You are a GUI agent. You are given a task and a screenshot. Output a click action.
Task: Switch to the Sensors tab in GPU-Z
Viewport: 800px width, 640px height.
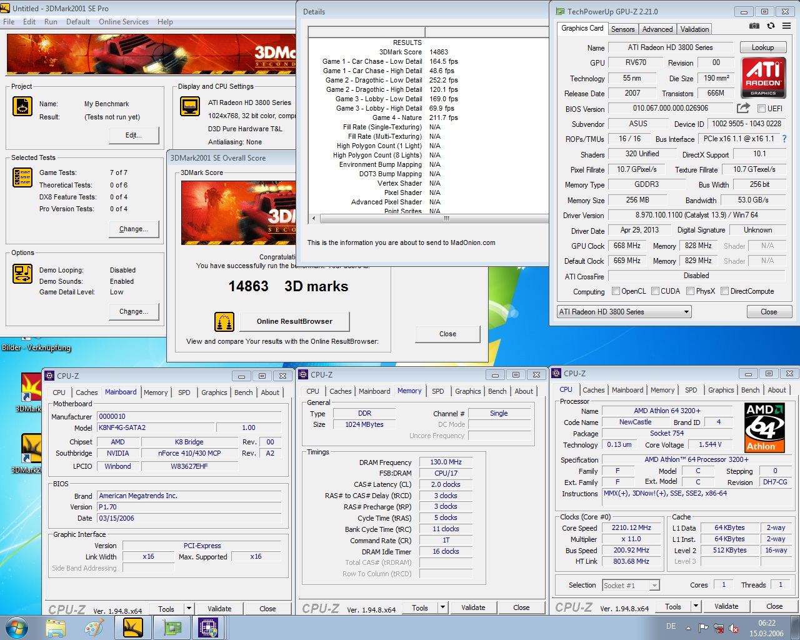point(622,29)
